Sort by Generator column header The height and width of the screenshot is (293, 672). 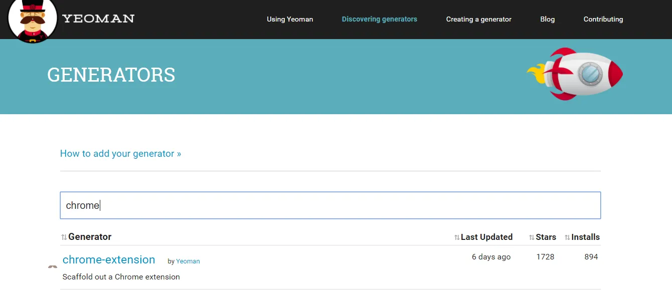click(90, 237)
